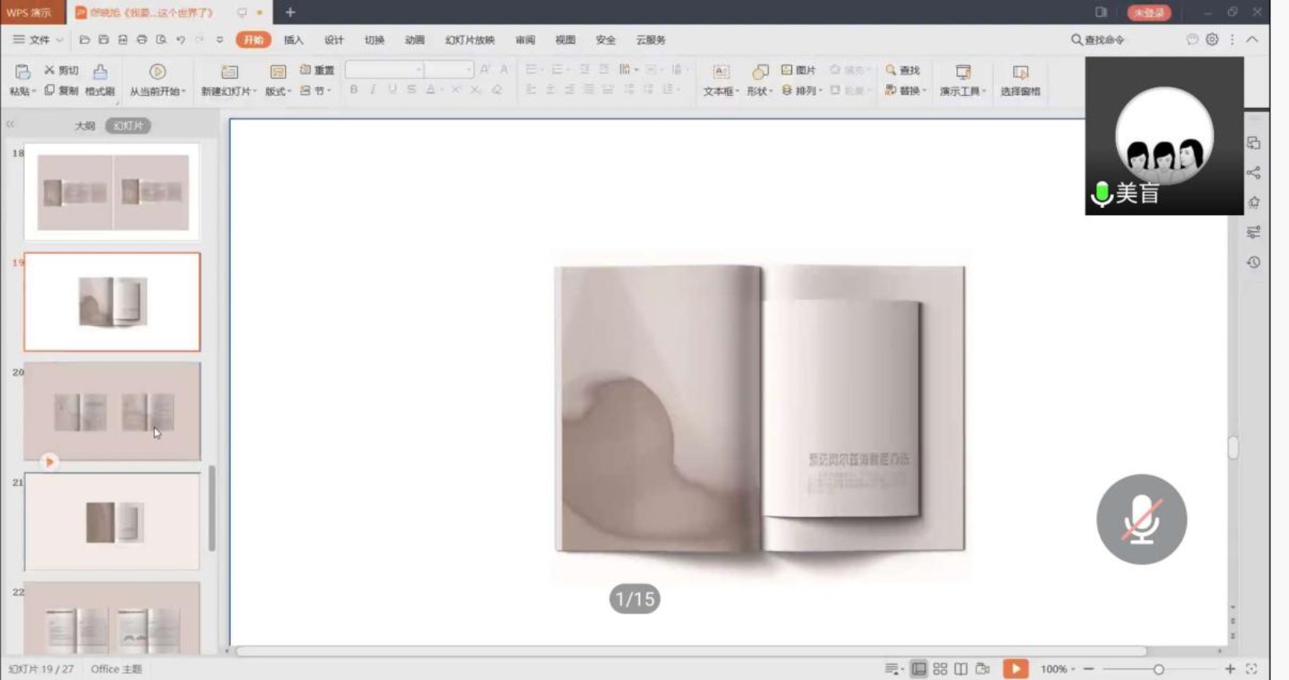Open the 选择窗格 selection pane

pyautogui.click(x=1020, y=73)
